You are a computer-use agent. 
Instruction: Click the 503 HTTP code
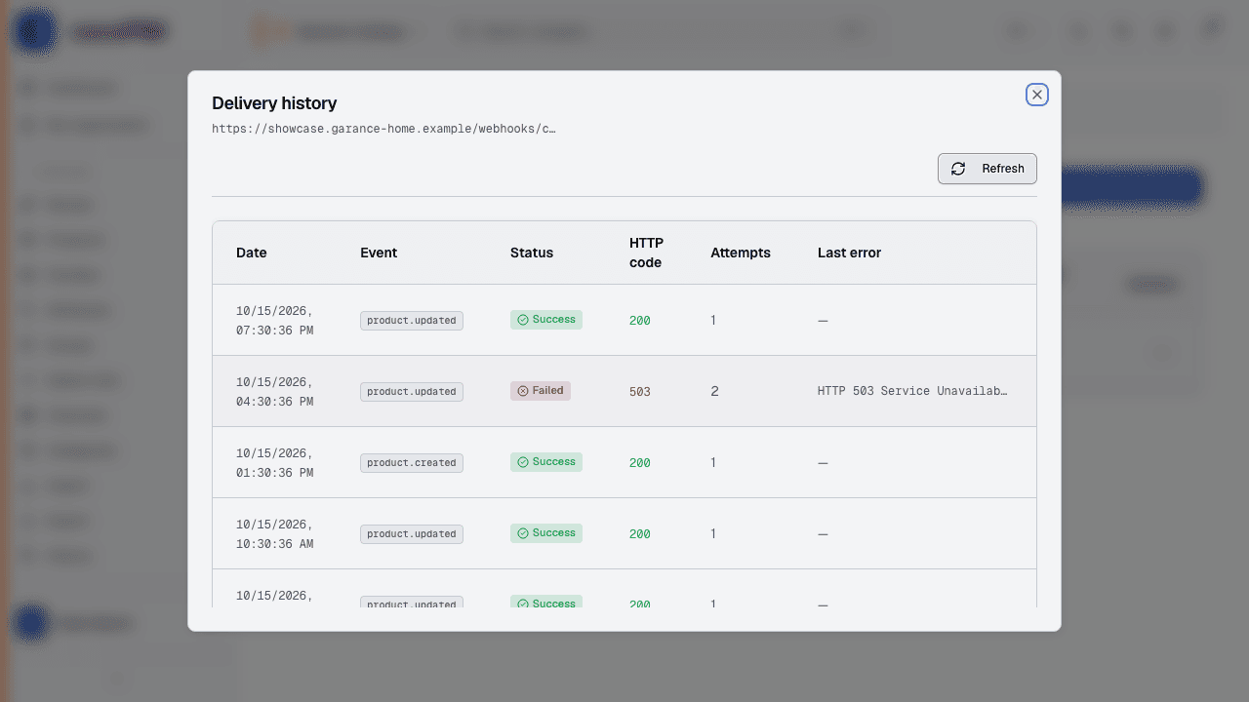pyautogui.click(x=640, y=392)
